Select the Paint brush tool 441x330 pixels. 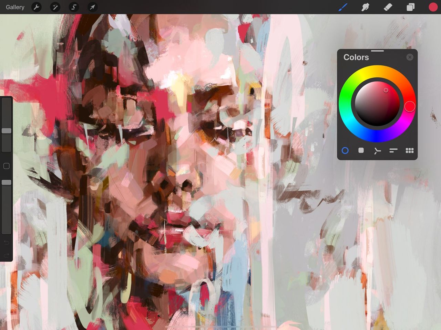[343, 7]
